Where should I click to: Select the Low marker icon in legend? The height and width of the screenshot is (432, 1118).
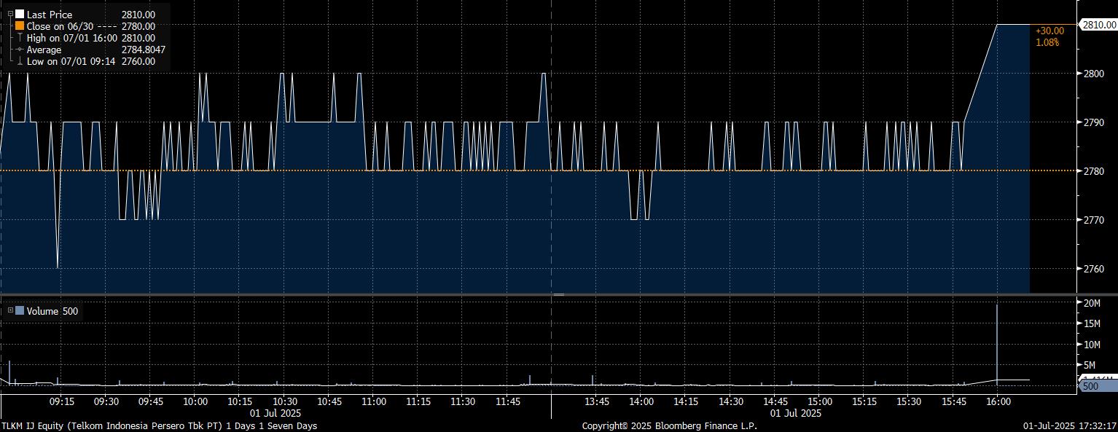(x=20, y=62)
